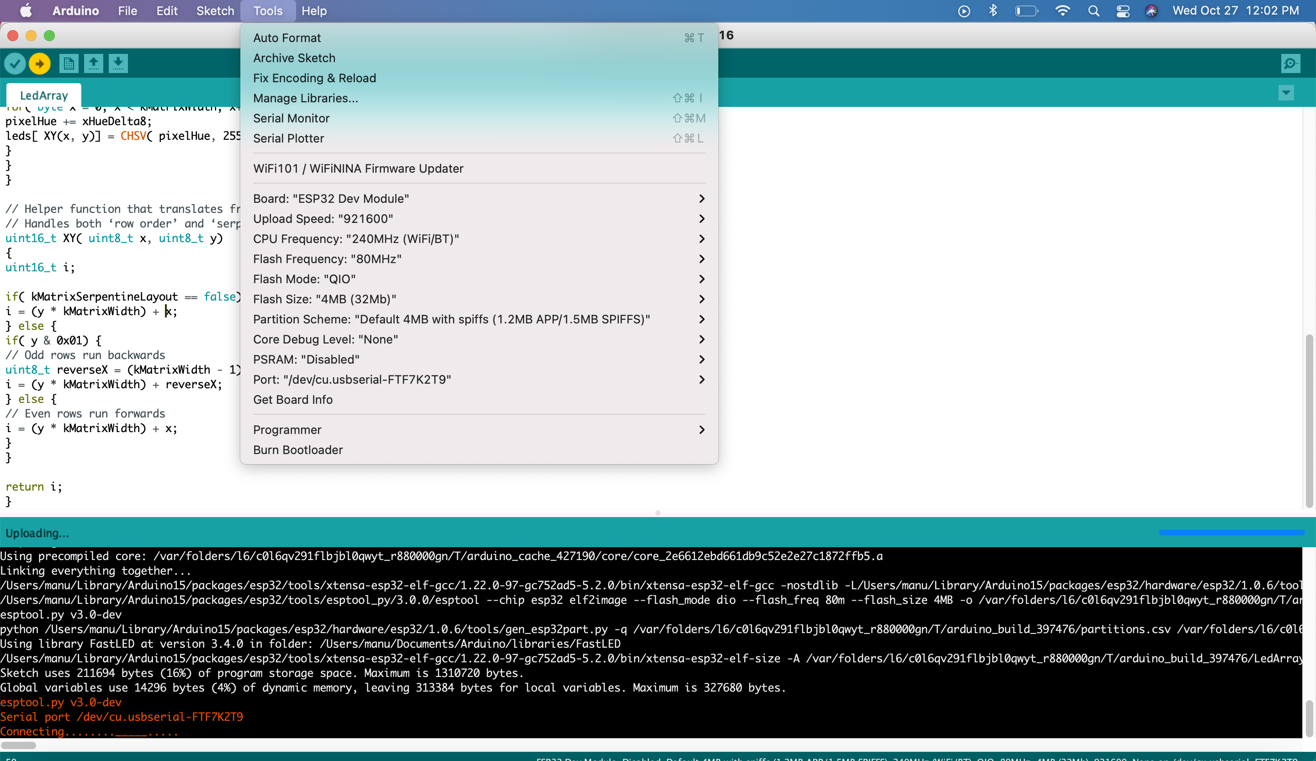Close the open Tools menu
The width and height of the screenshot is (1316, 761).
268,11
